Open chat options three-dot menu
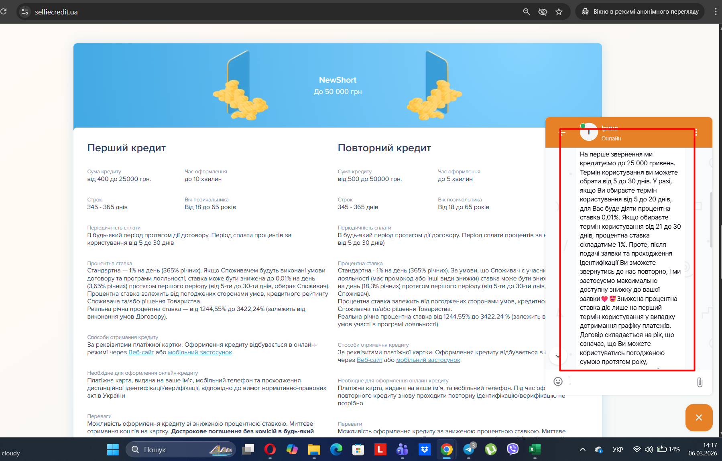Image resolution: width=722 pixels, height=461 pixels. pos(696,132)
